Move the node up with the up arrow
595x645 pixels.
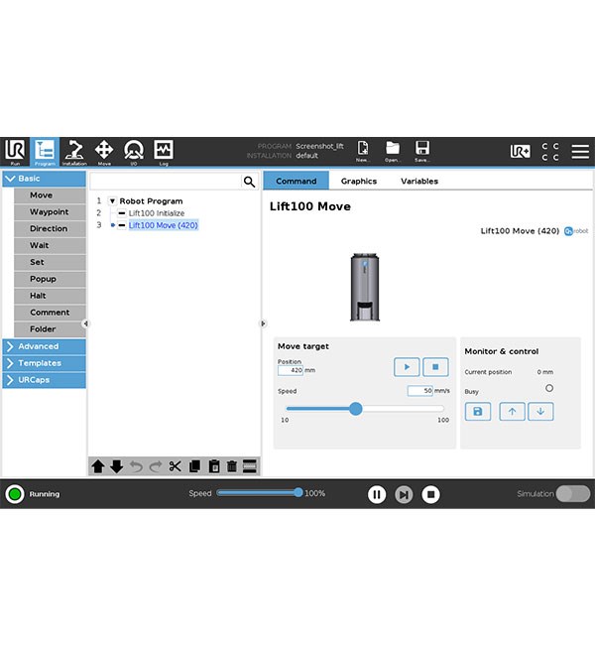(x=98, y=466)
